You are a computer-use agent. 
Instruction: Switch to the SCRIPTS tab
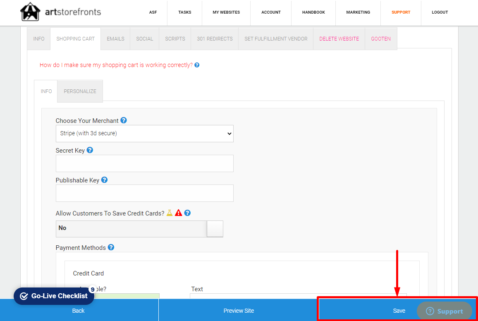tap(175, 39)
